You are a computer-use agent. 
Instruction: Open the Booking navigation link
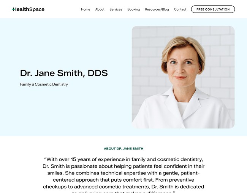coord(134,9)
